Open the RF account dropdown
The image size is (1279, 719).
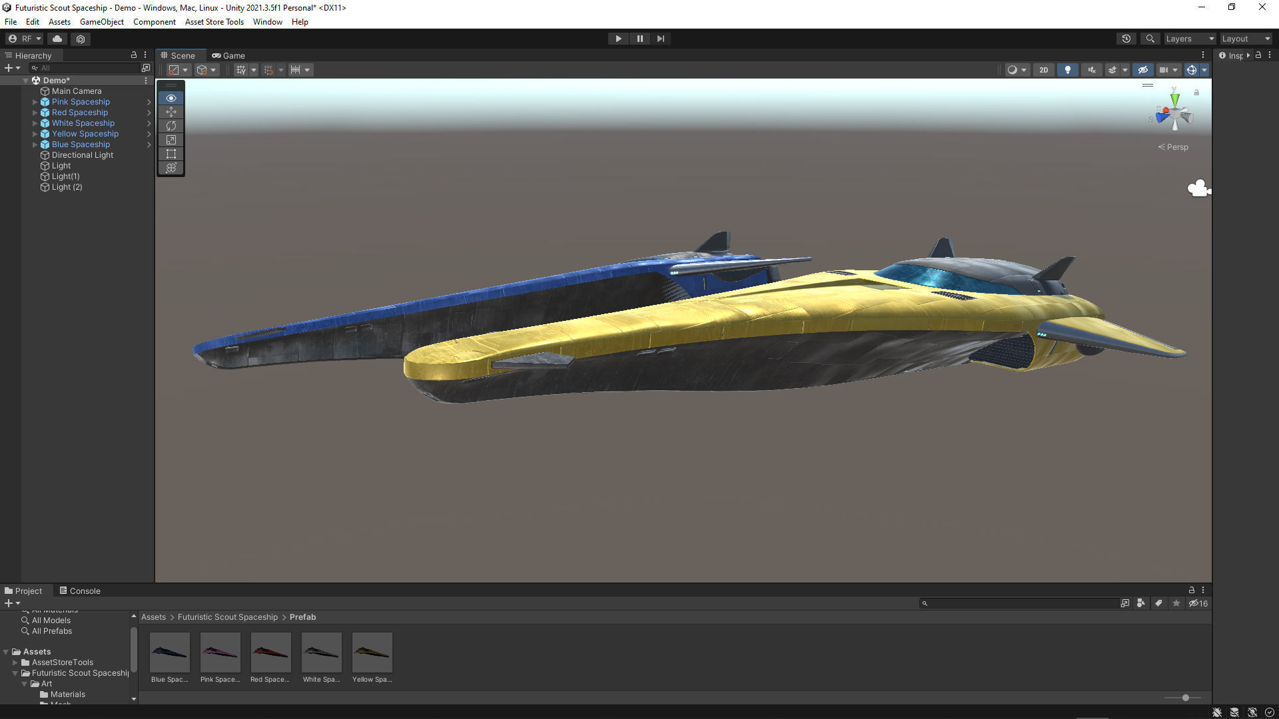(x=25, y=39)
